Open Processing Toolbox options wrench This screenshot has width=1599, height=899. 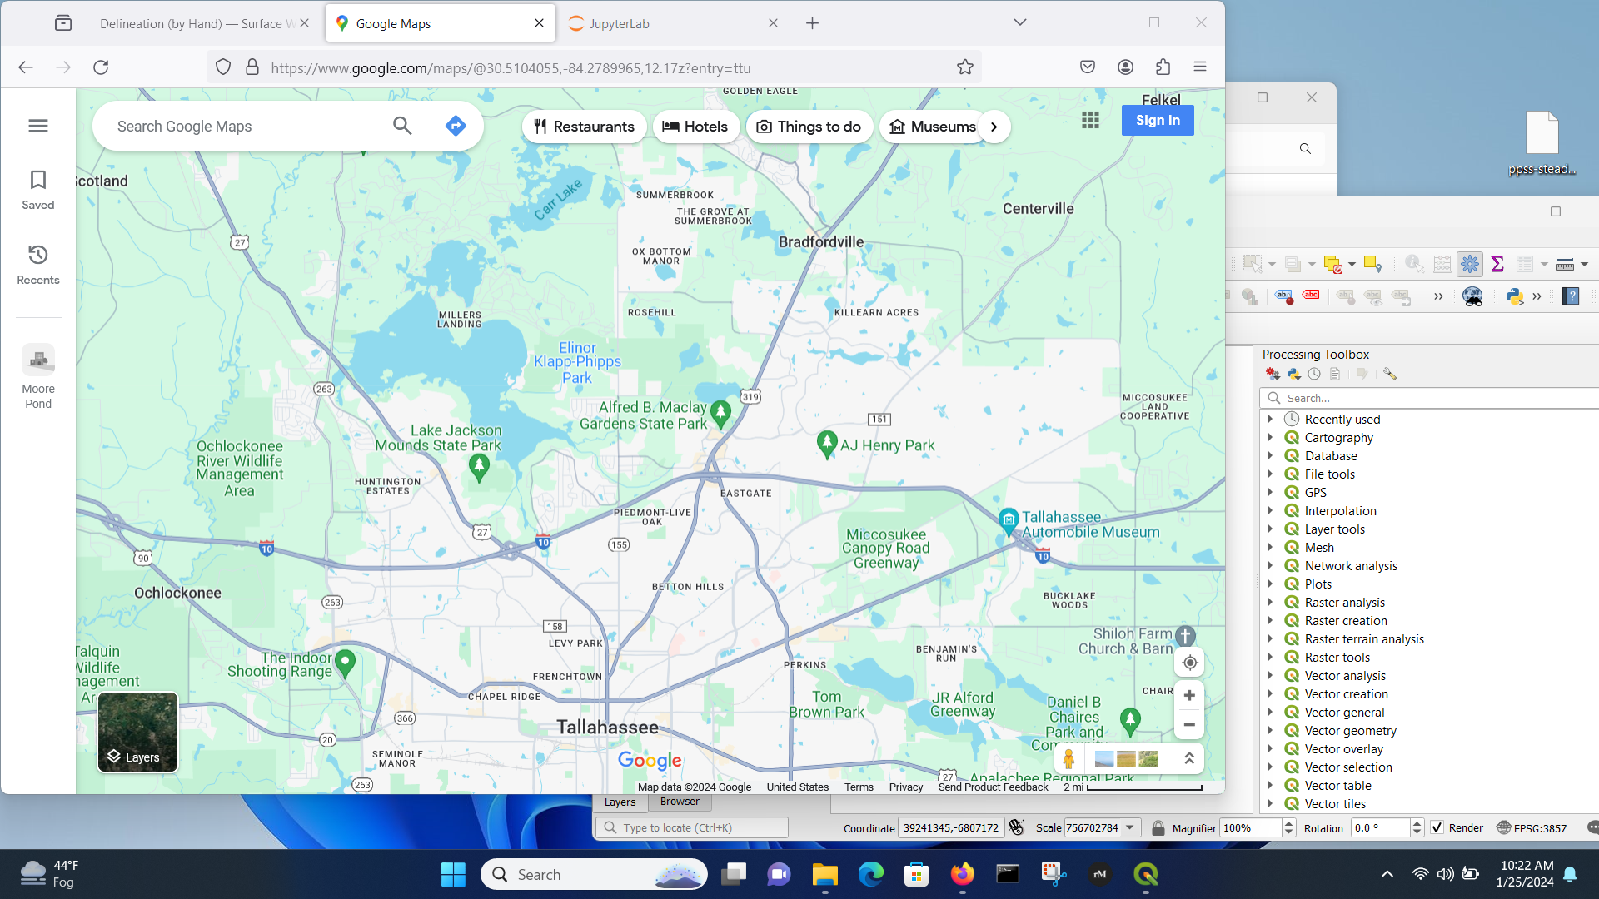coord(1390,375)
